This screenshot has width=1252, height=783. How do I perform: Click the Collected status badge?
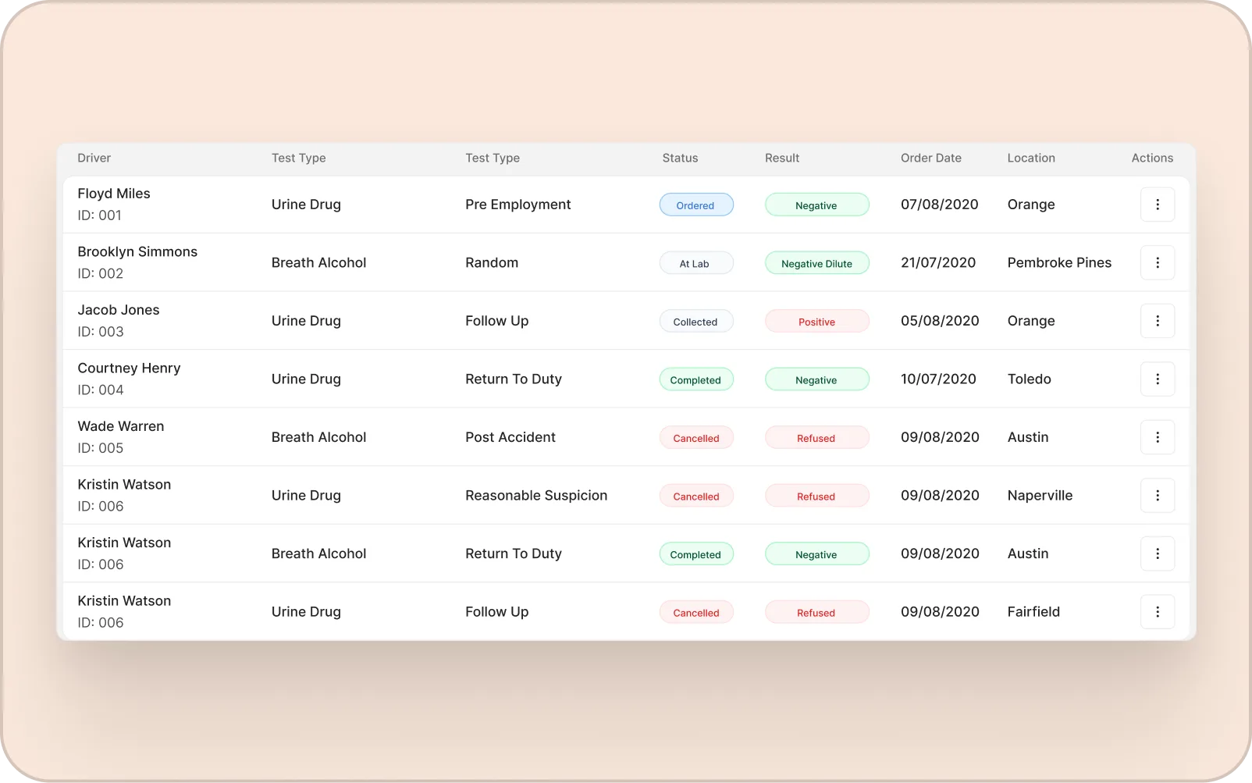tap(696, 322)
